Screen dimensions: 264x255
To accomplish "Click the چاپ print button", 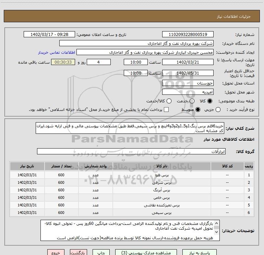I will [x=101, y=252].
